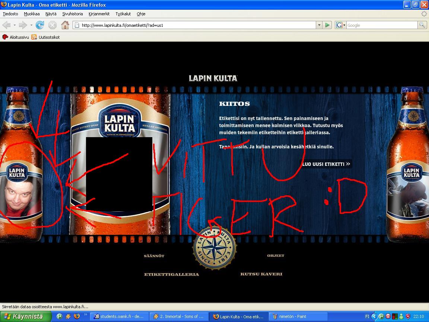
Task: Open the ETIKETTIGALLERIA link
Action: pyautogui.click(x=172, y=274)
